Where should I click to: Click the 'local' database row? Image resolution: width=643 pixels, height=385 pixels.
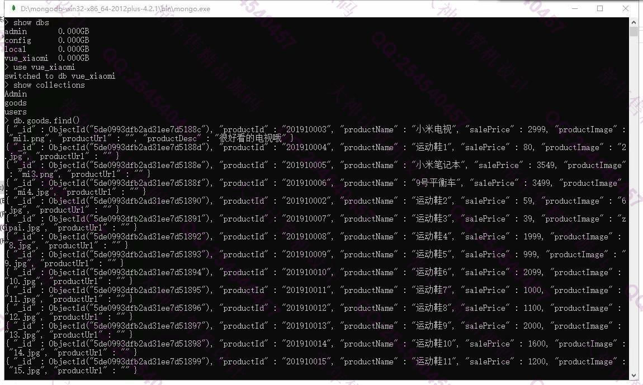(x=47, y=50)
